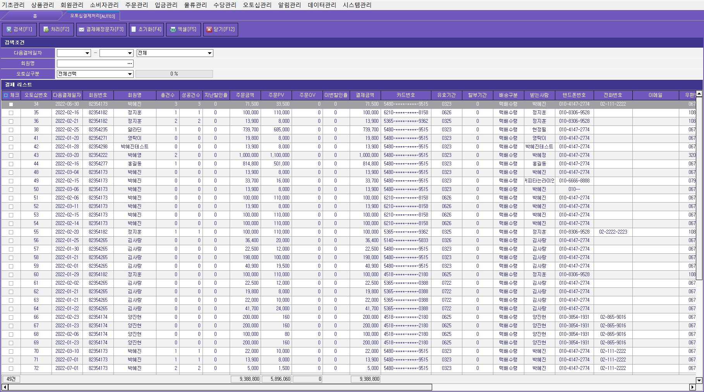Click the 02-2222-2223 전화번호 cell
Image resolution: width=704 pixels, height=392 pixels.
613,232
